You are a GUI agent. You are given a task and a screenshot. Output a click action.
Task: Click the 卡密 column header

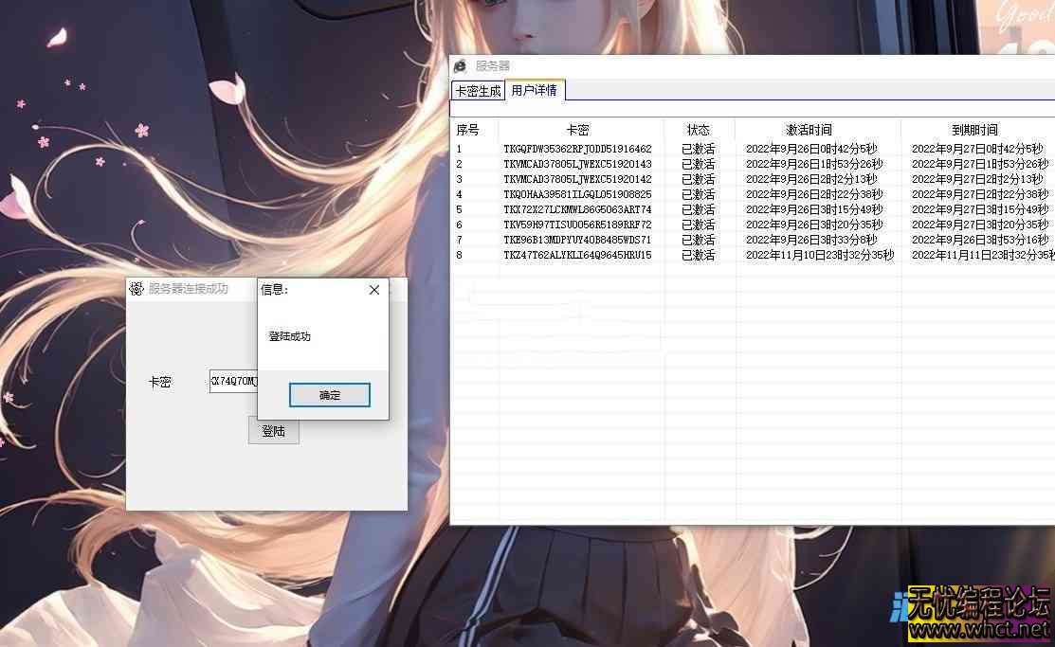coord(581,130)
